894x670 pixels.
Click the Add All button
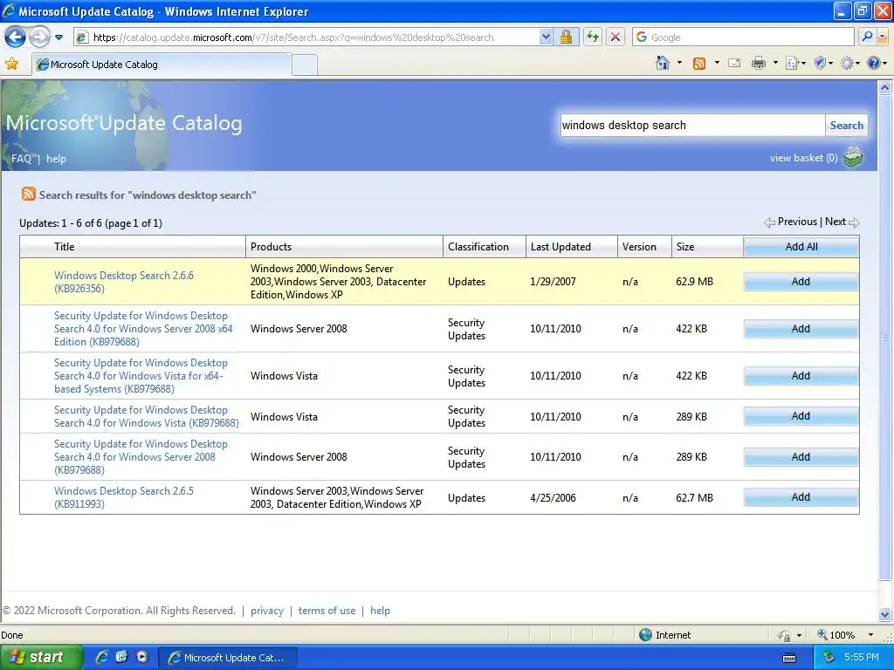(x=801, y=247)
